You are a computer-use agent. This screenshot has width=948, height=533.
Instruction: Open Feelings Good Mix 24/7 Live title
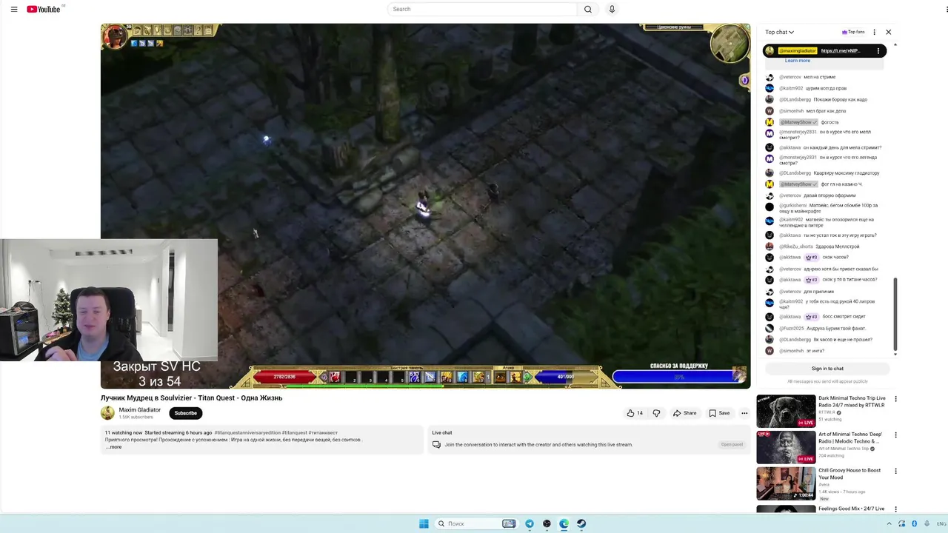tap(851, 509)
